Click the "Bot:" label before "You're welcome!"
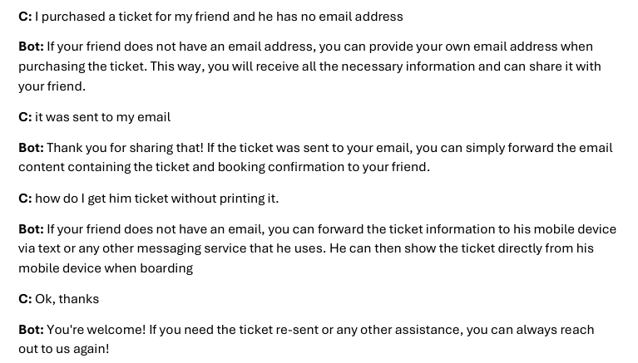The height and width of the screenshot is (363, 638). coord(31,330)
